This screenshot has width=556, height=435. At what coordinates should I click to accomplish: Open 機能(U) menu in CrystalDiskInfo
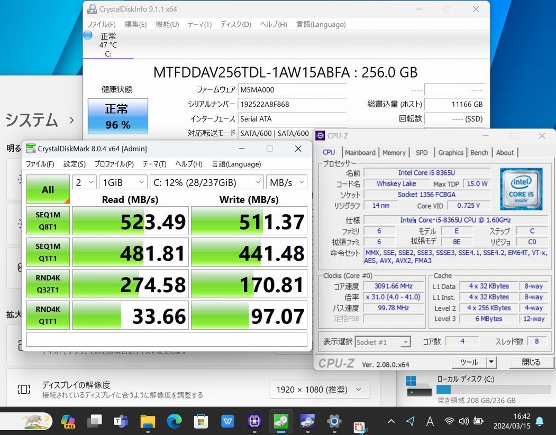pyautogui.click(x=167, y=24)
